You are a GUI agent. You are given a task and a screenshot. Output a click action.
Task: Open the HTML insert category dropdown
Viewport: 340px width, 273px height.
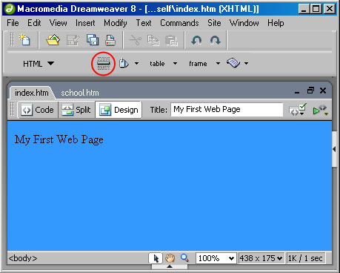pos(50,64)
